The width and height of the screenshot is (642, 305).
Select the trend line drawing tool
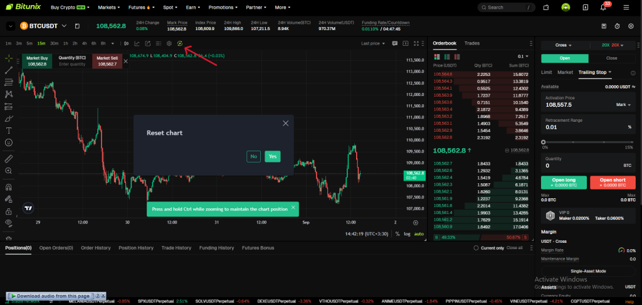click(x=9, y=70)
